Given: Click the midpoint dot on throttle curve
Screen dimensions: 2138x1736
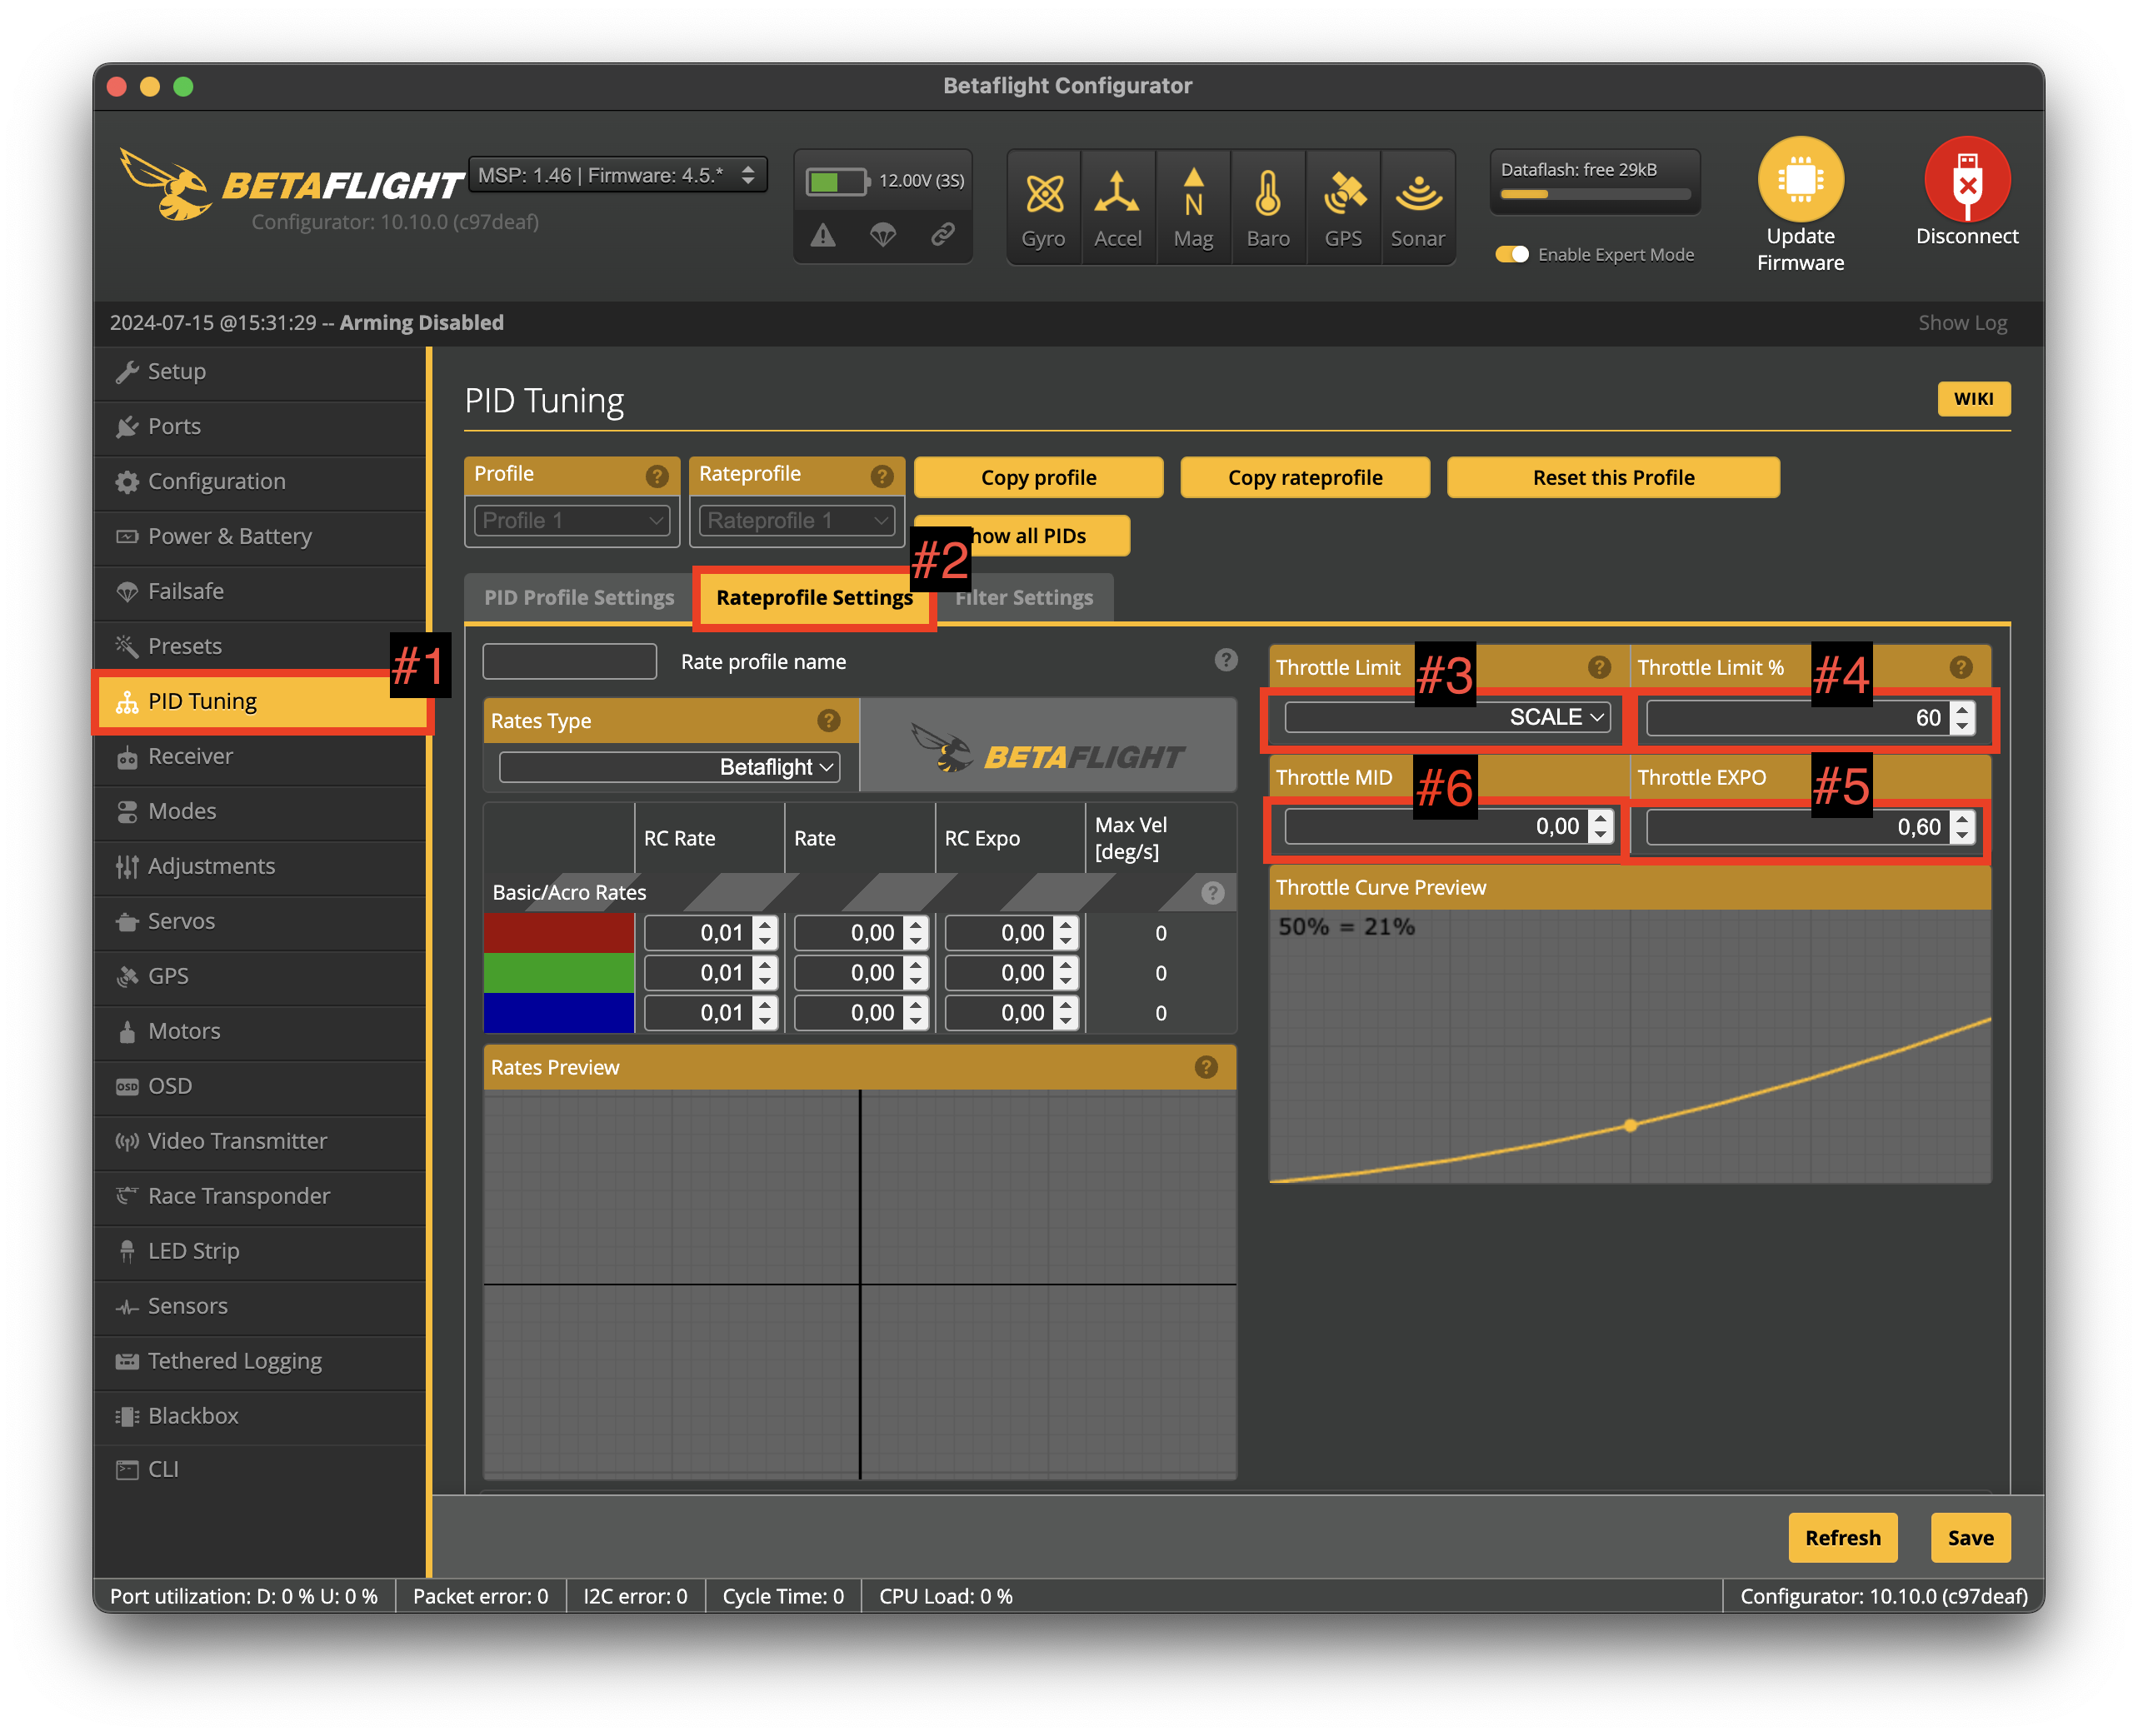Looking at the screenshot, I should point(1630,1126).
